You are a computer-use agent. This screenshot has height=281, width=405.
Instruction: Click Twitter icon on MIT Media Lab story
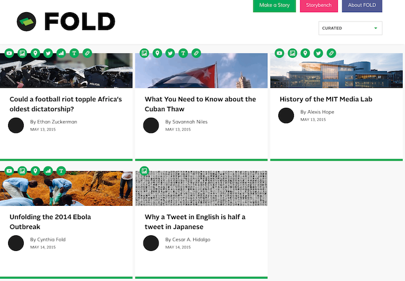[x=318, y=53]
